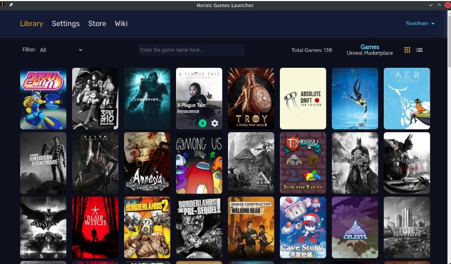
Task: Open the 3 out of 10 game card
Action: 95,98
